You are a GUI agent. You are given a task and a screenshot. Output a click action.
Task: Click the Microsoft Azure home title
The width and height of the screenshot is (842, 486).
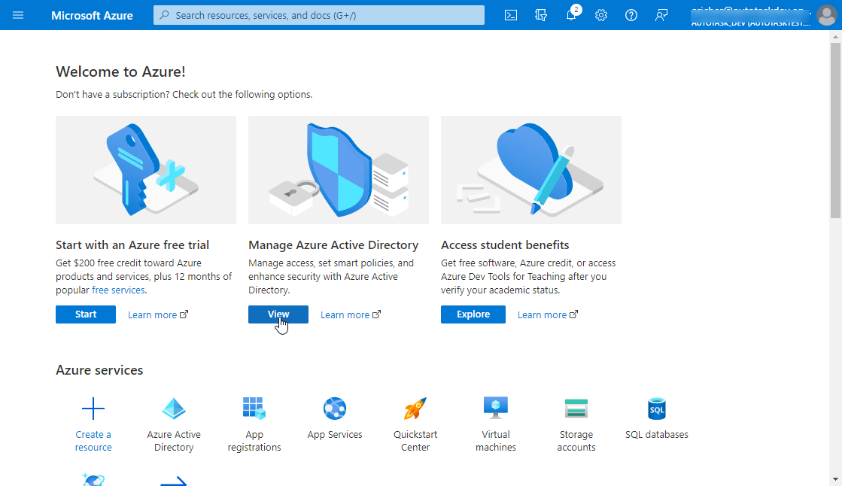point(92,16)
